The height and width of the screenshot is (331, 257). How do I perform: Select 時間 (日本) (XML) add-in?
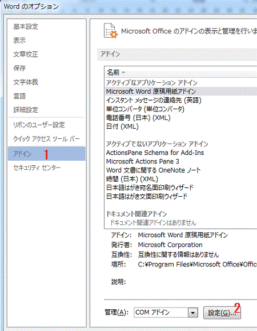(132, 179)
